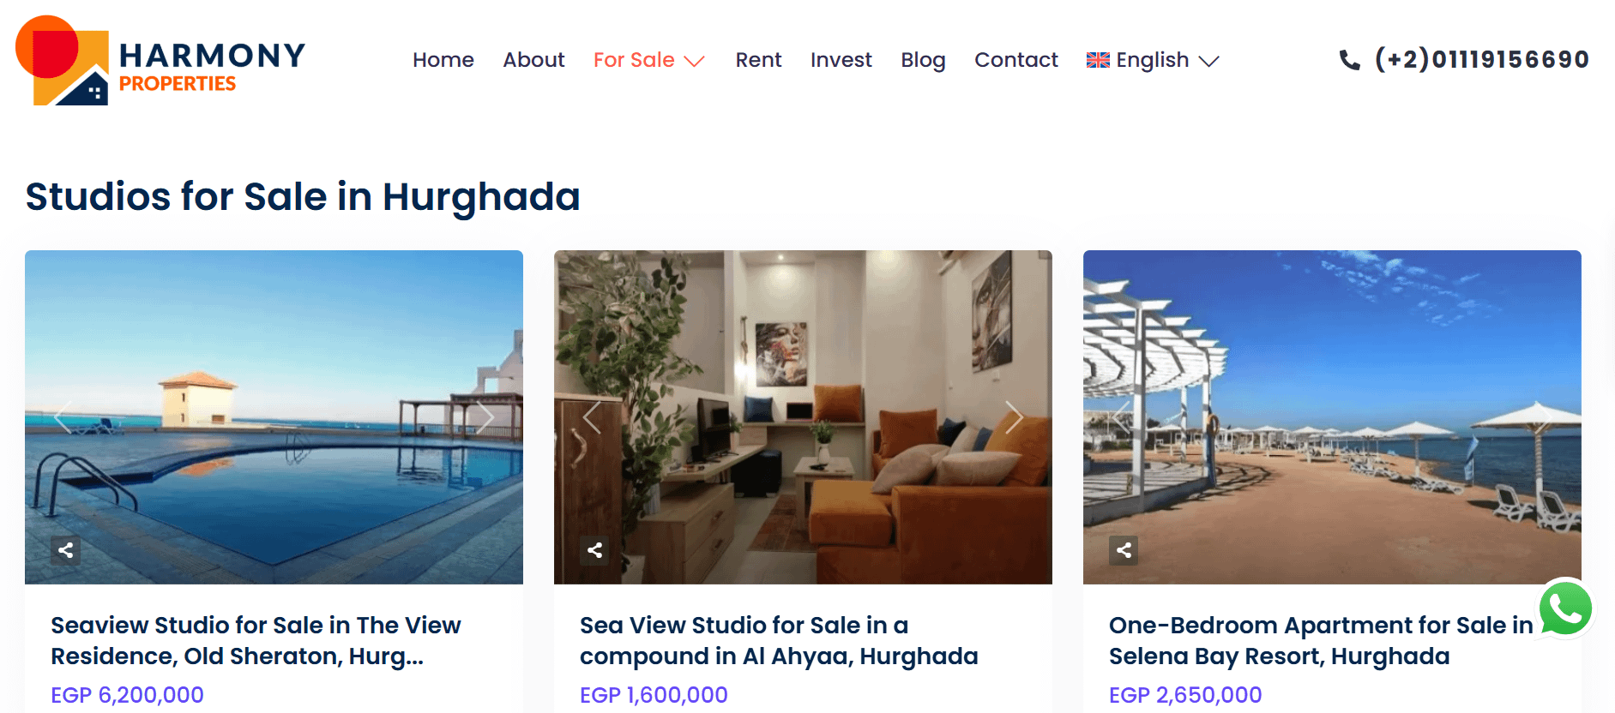Call the (+2)01119156690 phone link
This screenshot has height=713, width=1615.
pyautogui.click(x=1481, y=59)
